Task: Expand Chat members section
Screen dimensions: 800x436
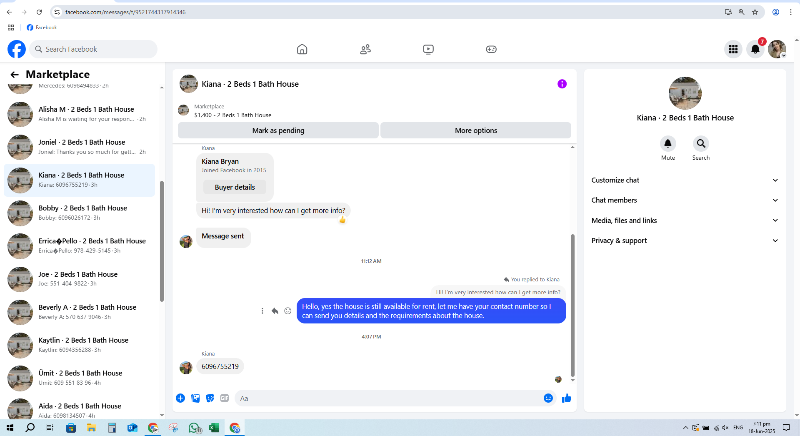Action: 685,200
